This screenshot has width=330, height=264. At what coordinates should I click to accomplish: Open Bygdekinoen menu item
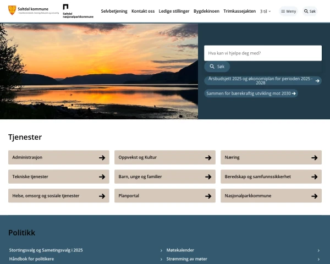(x=206, y=11)
